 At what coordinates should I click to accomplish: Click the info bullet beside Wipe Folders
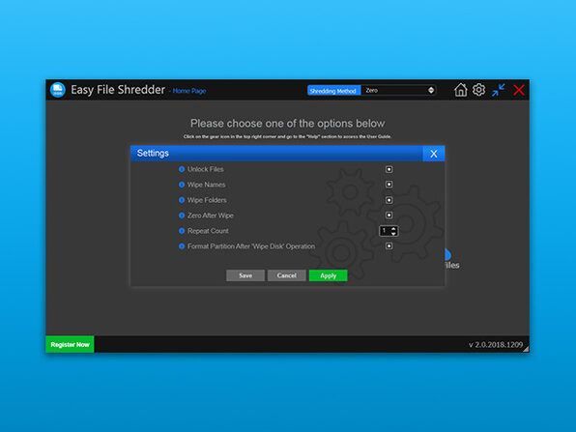click(x=182, y=200)
